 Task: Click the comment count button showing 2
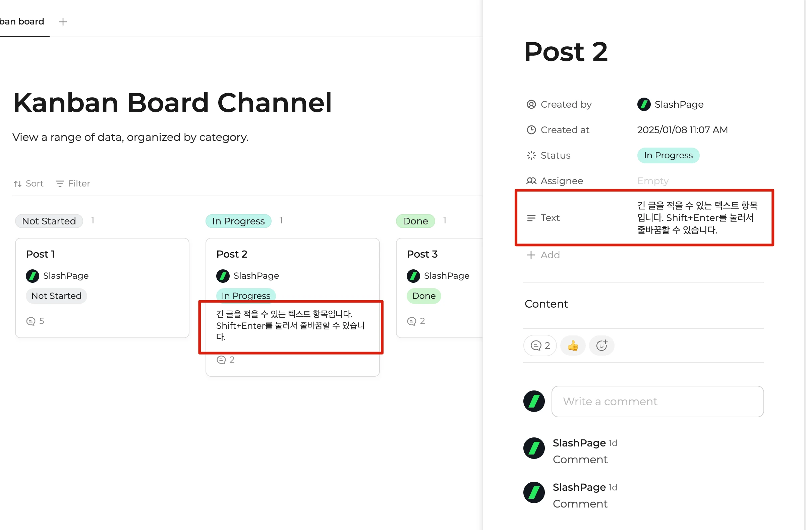pyautogui.click(x=540, y=346)
